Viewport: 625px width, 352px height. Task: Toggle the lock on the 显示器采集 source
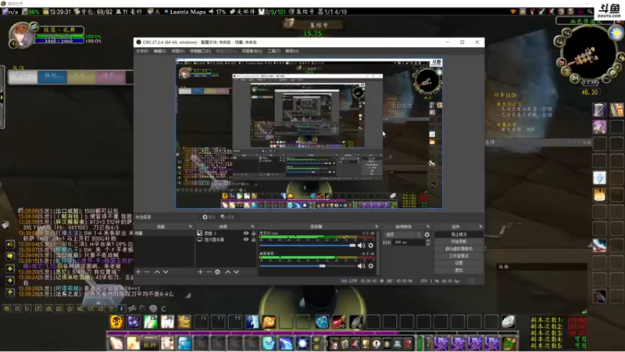click(253, 239)
